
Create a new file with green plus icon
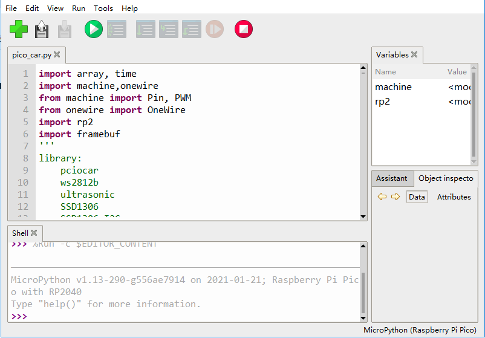coord(19,29)
